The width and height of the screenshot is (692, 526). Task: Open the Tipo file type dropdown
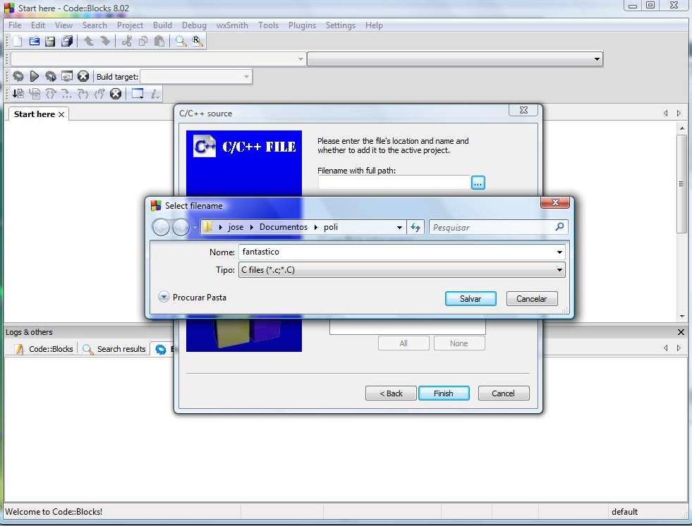(x=559, y=270)
